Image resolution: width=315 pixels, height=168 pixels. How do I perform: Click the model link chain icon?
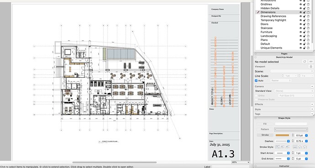[311, 62]
